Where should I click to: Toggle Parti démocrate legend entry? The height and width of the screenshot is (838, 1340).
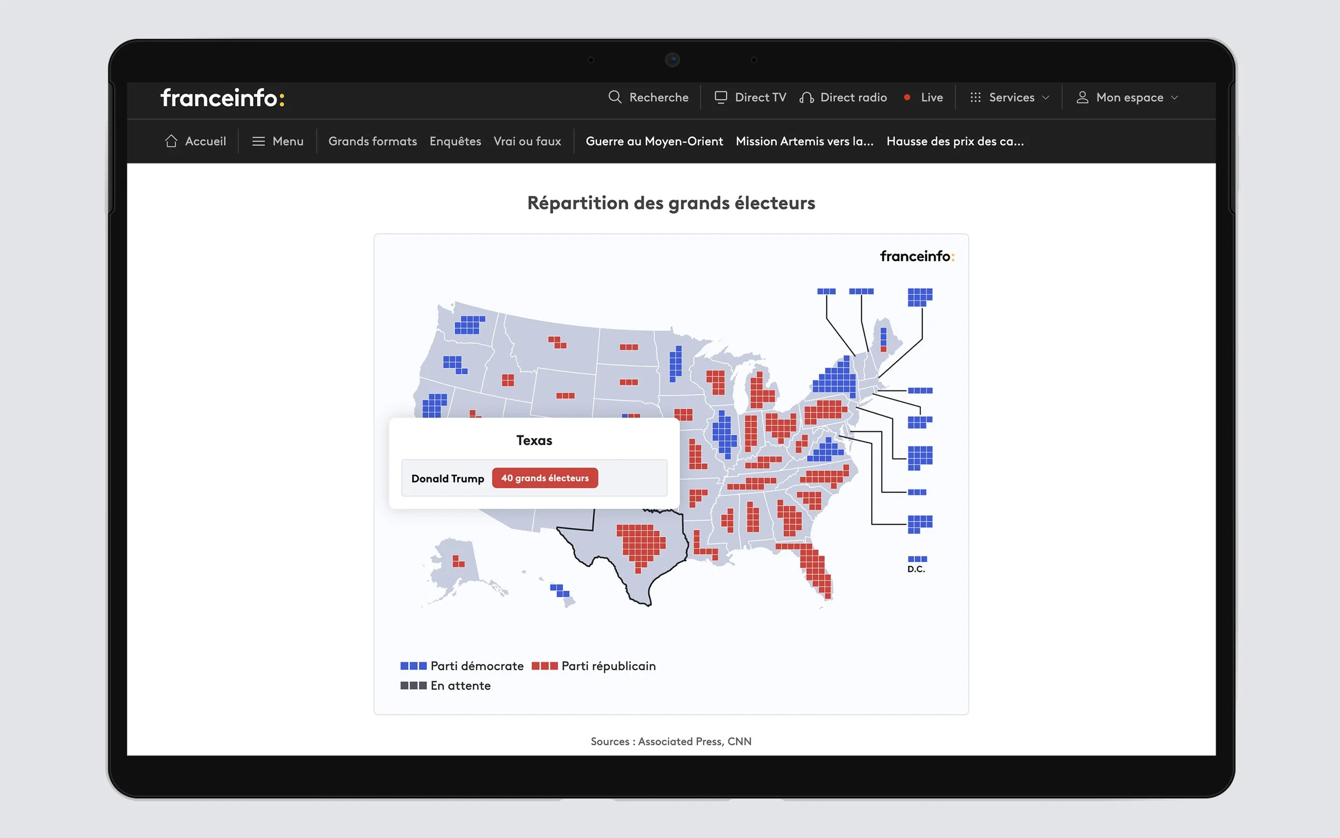coord(461,666)
